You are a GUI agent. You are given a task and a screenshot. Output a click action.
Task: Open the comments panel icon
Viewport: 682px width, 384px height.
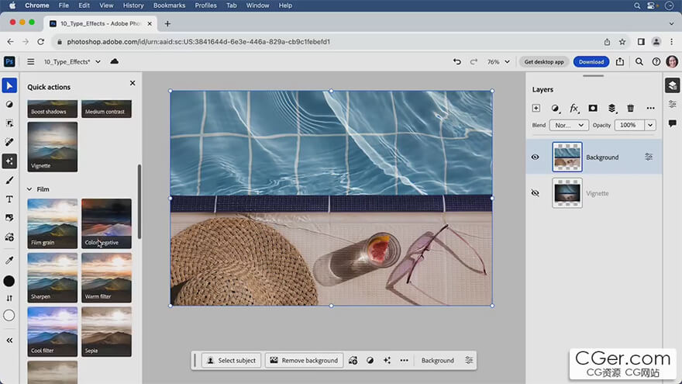tap(673, 123)
